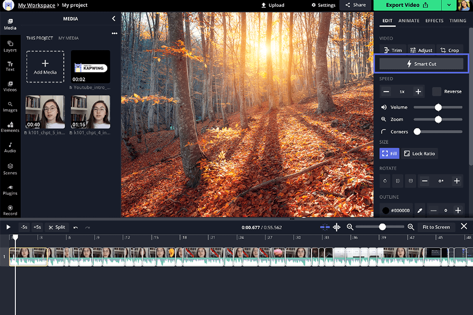
Task: Toggle Lock Ratio size option
Action: coord(419,154)
